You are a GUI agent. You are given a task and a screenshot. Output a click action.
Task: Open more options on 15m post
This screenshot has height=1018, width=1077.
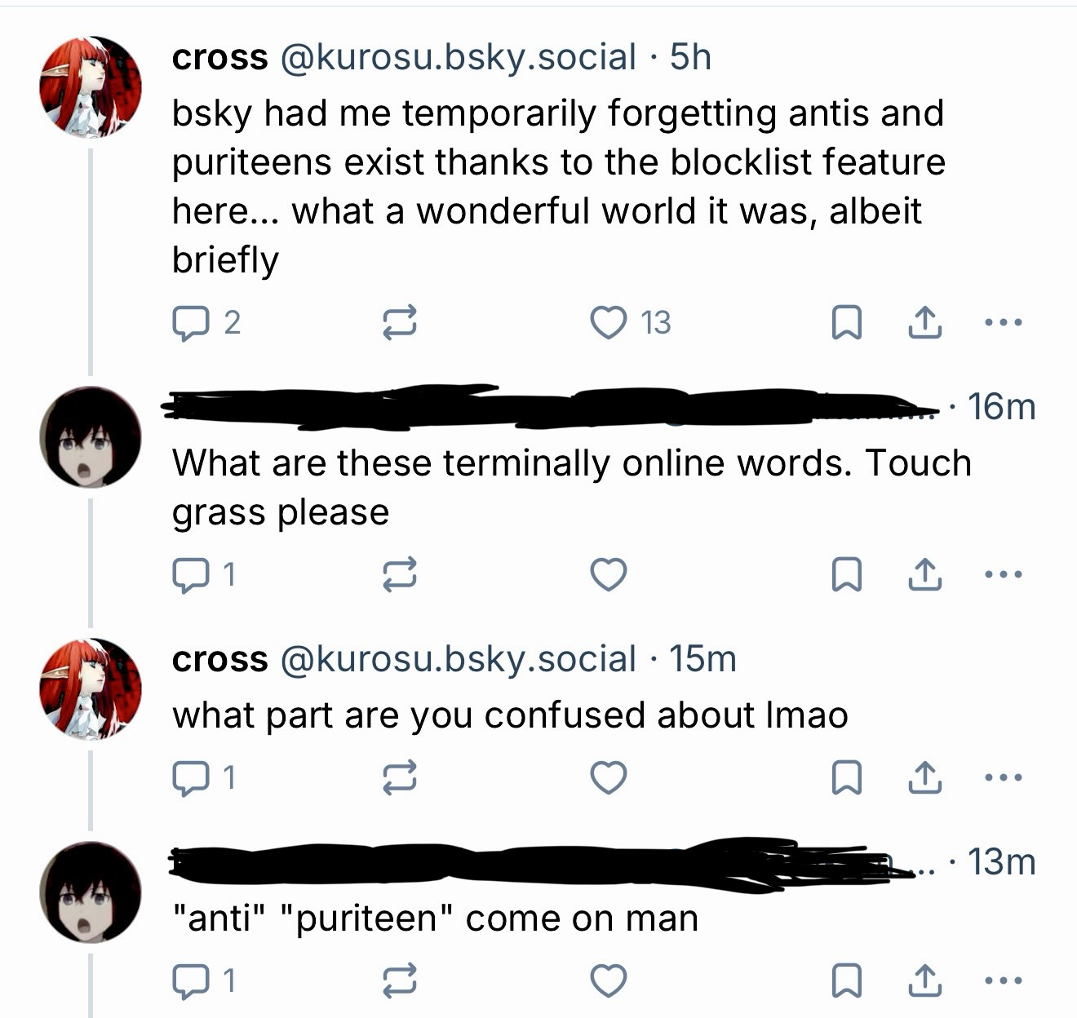(1003, 777)
